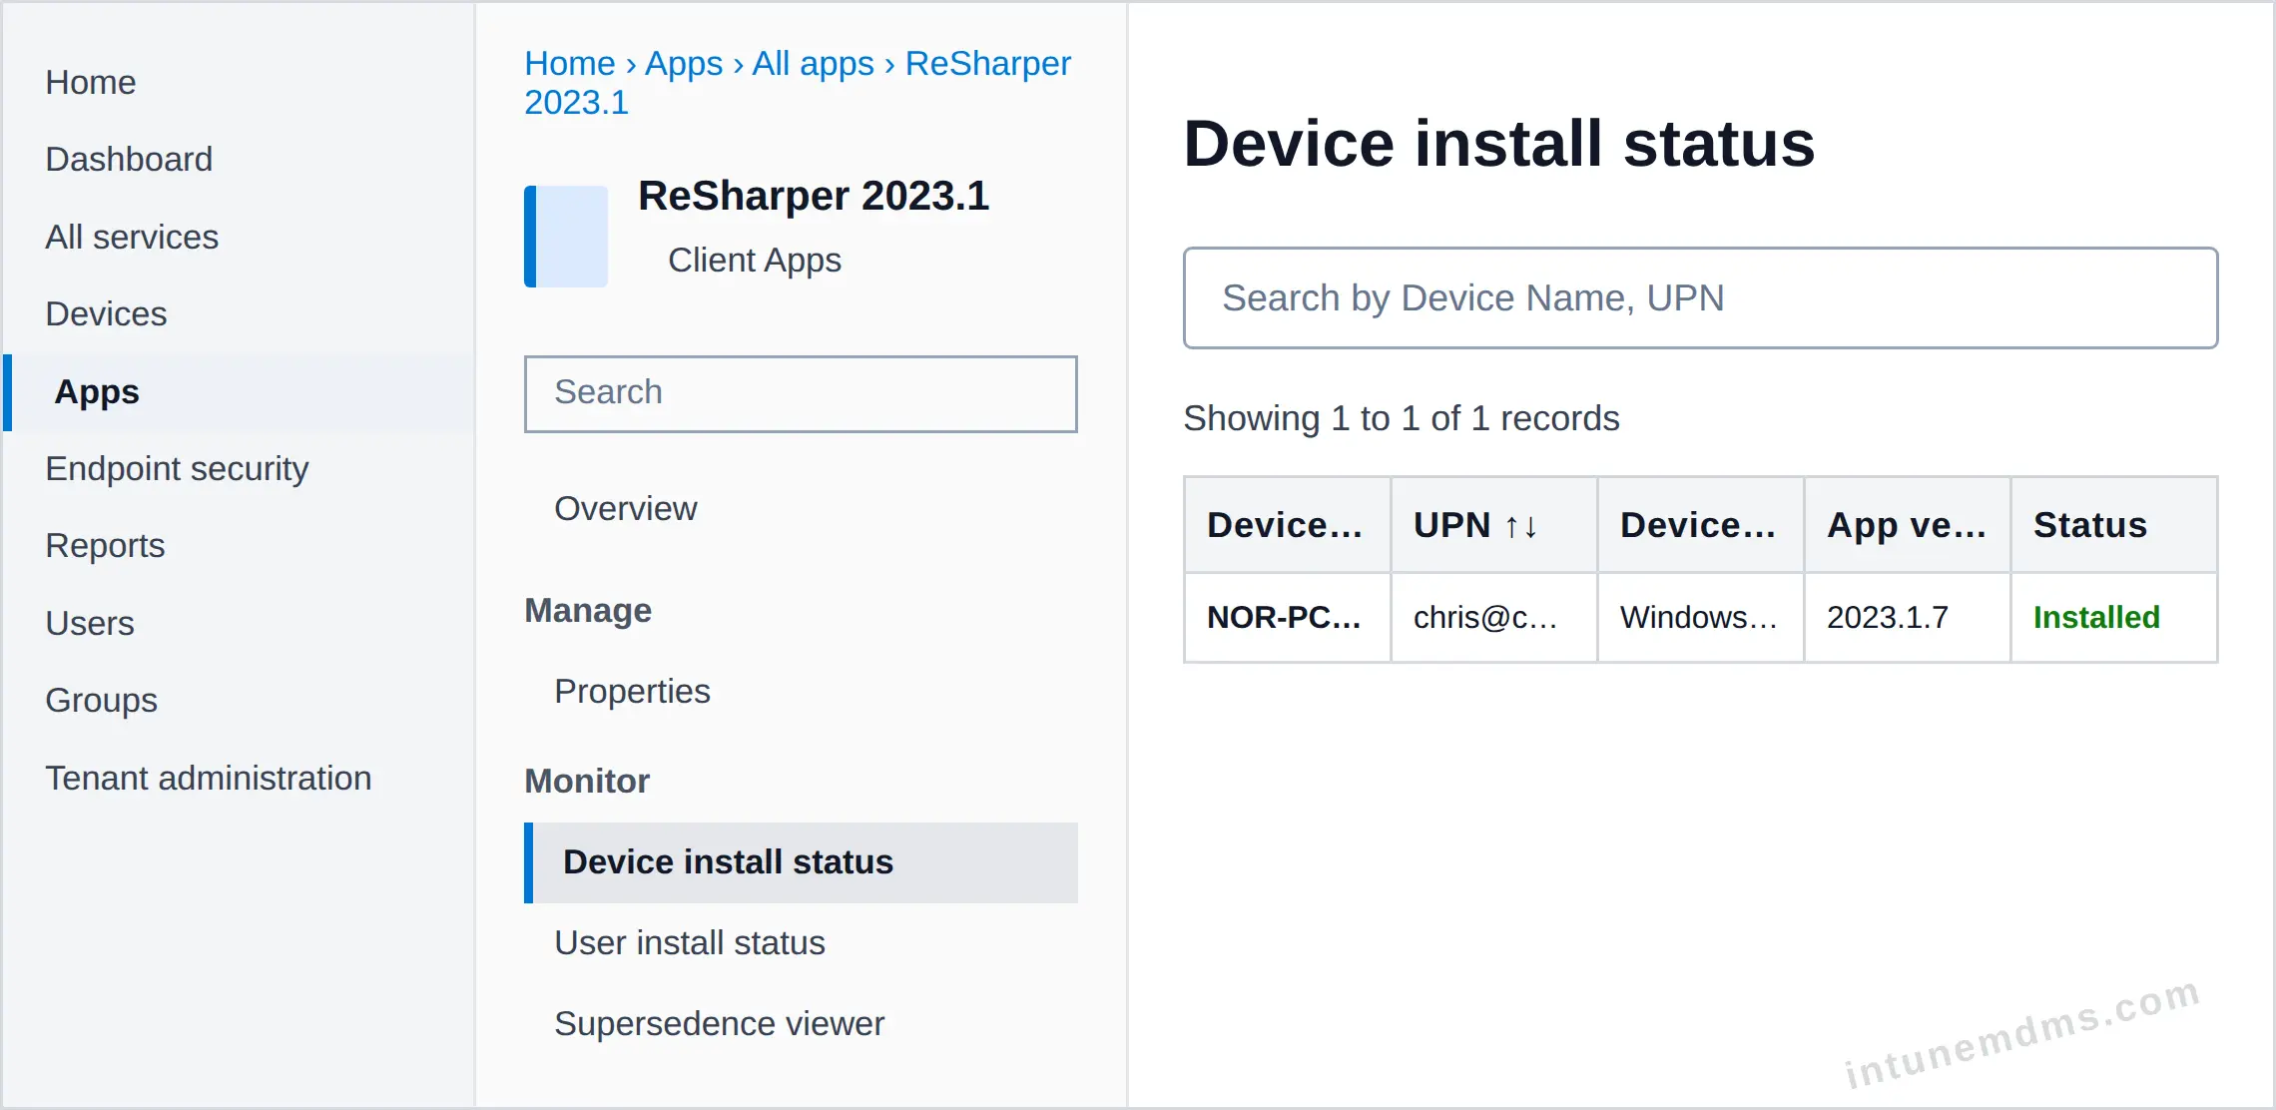The width and height of the screenshot is (2276, 1110).
Task: Click the Status column header
Action: point(2114,525)
